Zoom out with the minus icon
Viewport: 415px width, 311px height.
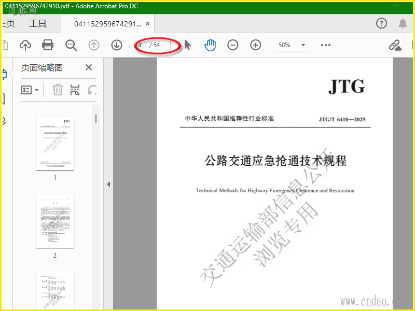click(x=232, y=45)
